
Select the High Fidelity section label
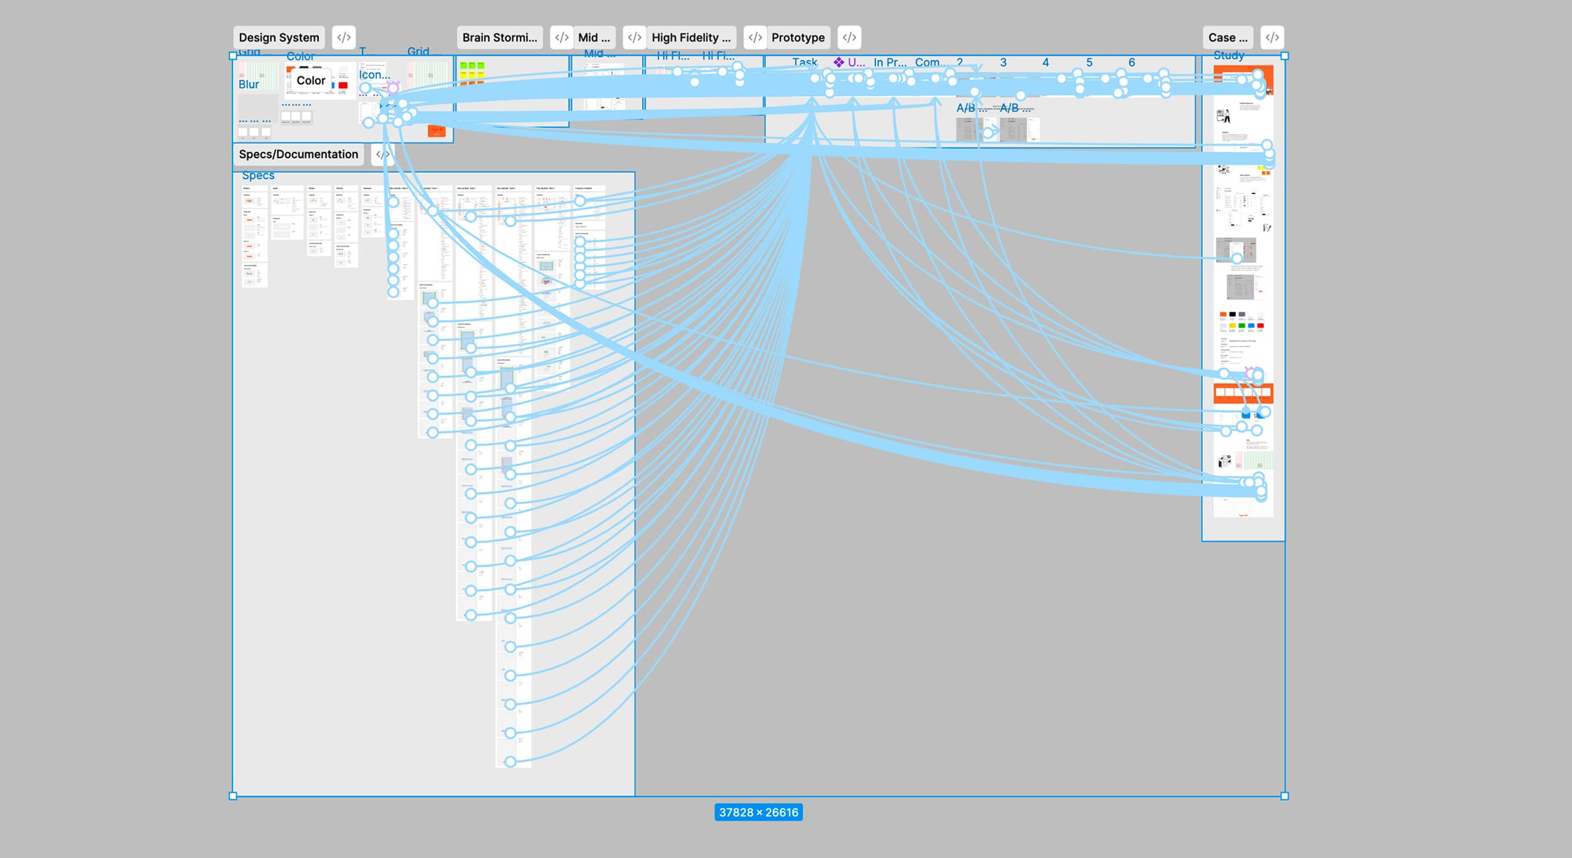(x=692, y=37)
